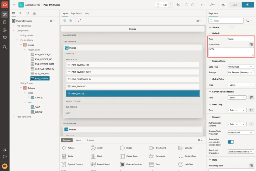Image resolution: width=256 pixels, height=171 pixels.
Task: Switch to Dynamic Actions lightning tab
Action: [20, 13]
